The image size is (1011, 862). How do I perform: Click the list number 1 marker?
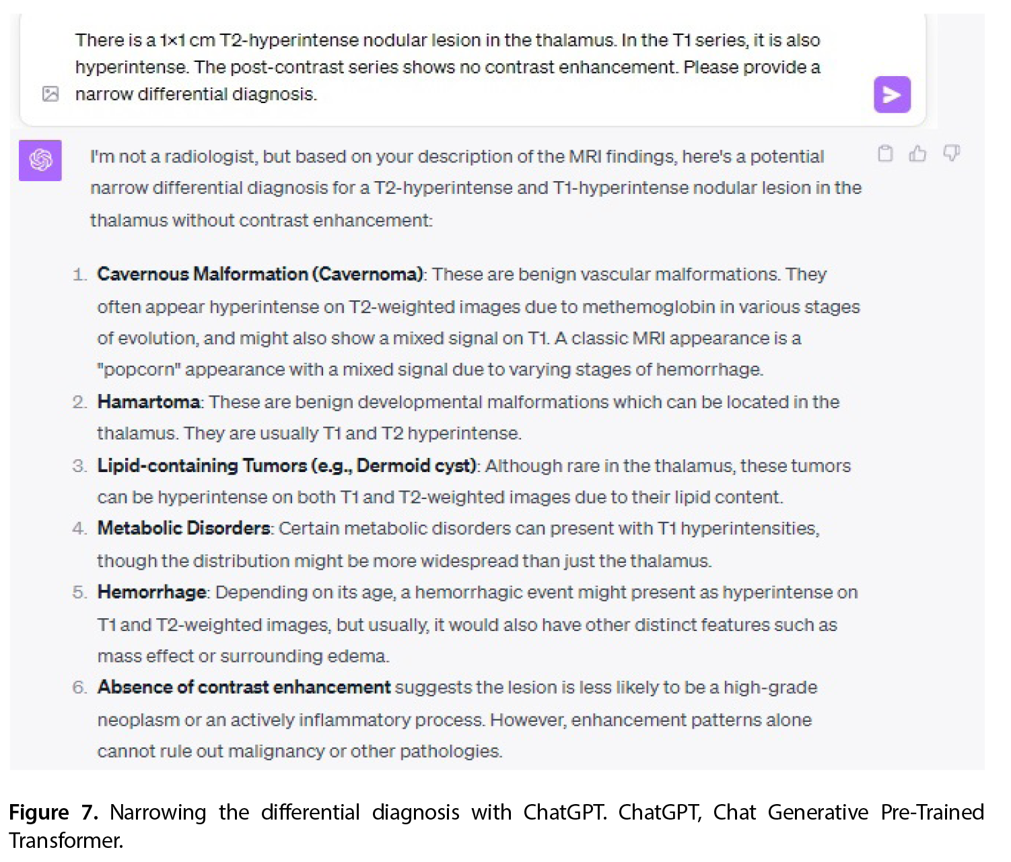coord(79,275)
